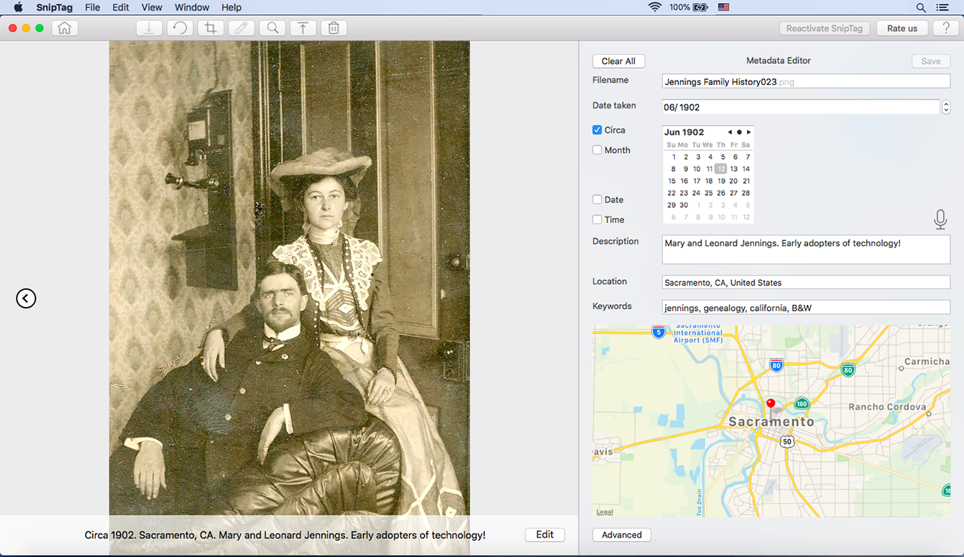
Task: Open the Window menu
Action: (x=191, y=8)
